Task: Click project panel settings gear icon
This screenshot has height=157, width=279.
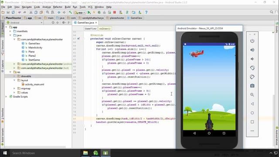Action: click(x=63, y=23)
